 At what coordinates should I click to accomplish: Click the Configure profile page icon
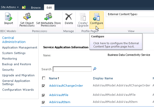click(97, 19)
